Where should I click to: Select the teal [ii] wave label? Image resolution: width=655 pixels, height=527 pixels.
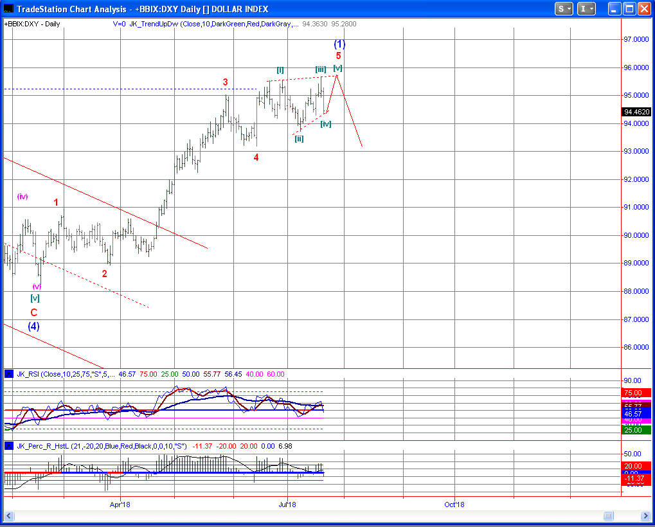(299, 139)
